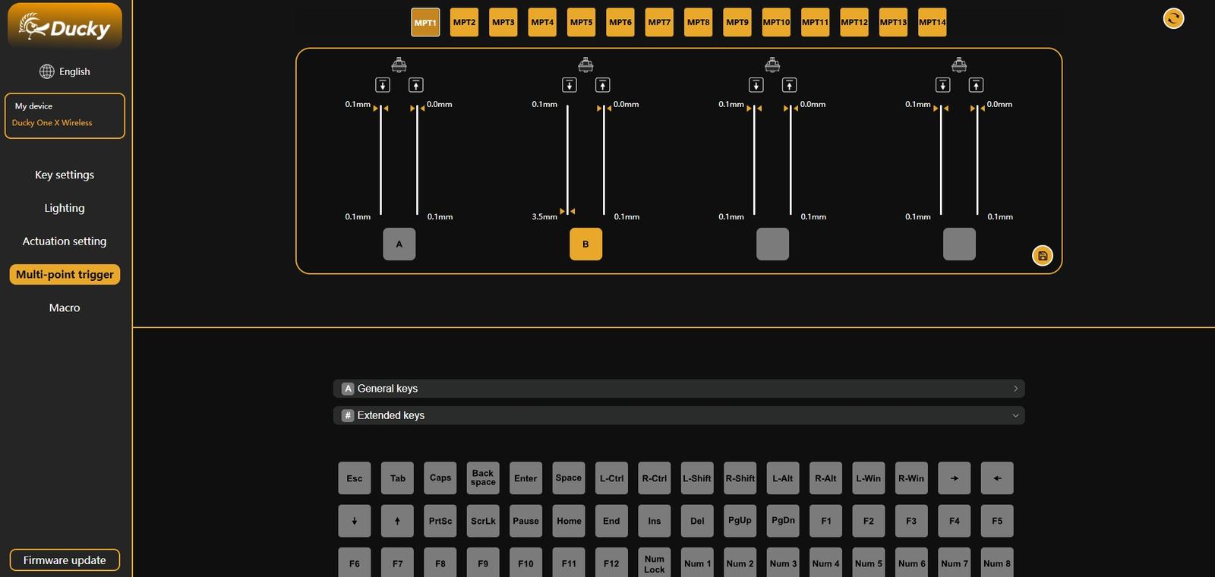
Task: Select the highlighted B key slot
Action: pyautogui.click(x=585, y=244)
